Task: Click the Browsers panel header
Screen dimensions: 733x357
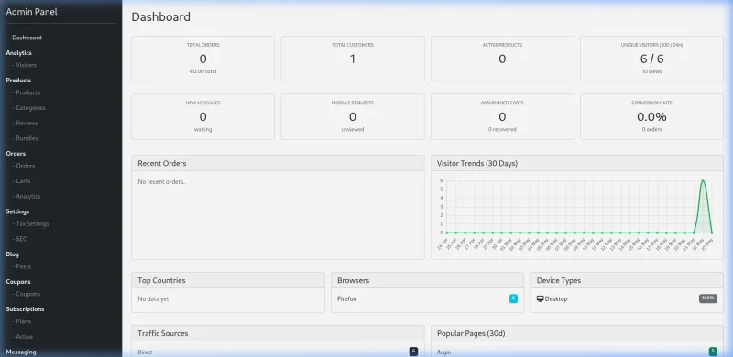Action: pos(427,280)
